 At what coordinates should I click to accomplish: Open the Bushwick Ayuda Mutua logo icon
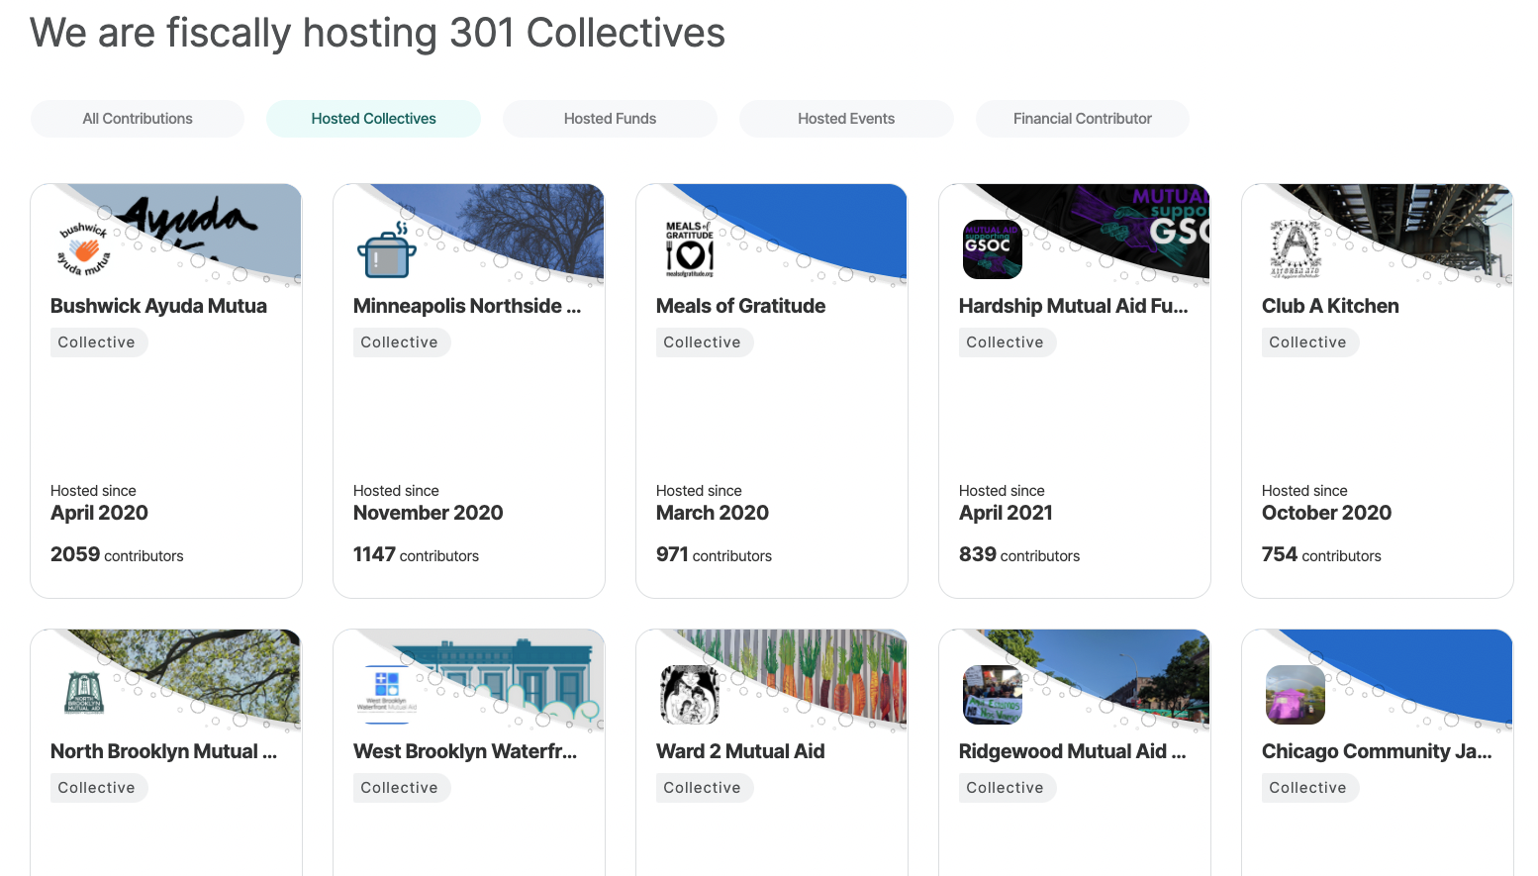[x=83, y=249]
